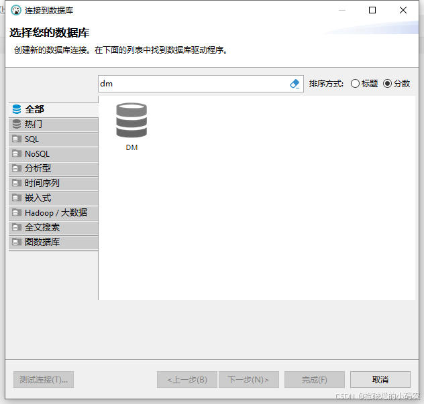This screenshot has width=424, height=404.
Task: Click the 热门 category database icon
Action: (17, 124)
